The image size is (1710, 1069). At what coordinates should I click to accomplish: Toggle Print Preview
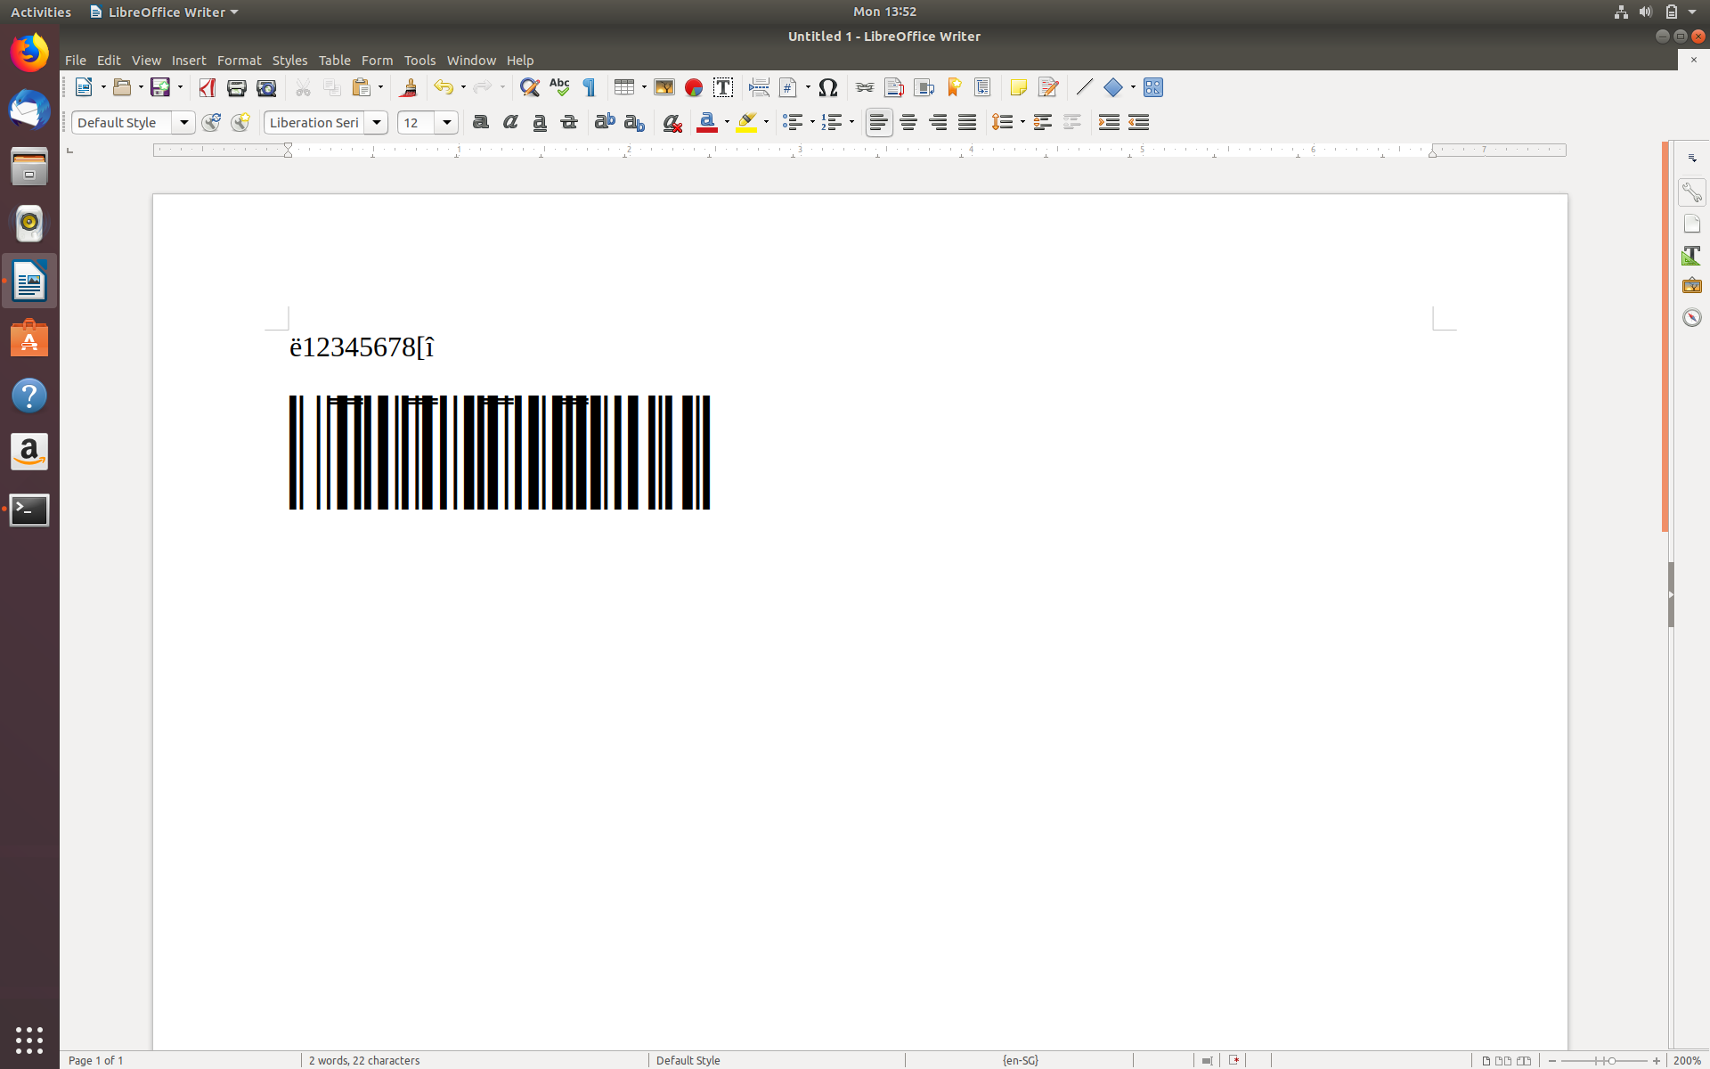click(266, 87)
